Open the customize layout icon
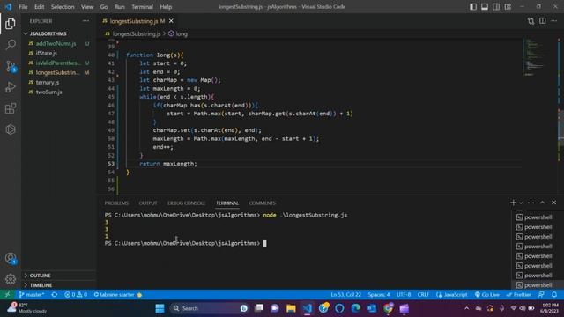564x317 pixels. (508, 6)
